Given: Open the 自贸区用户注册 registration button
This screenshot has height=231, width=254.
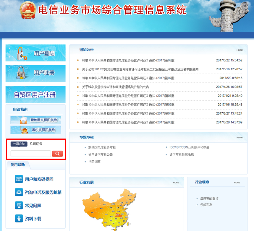Looking at the screenshot, I should tap(35, 94).
